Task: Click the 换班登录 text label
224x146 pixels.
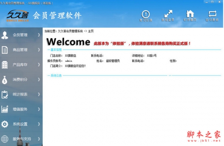Action: click(x=168, y=20)
